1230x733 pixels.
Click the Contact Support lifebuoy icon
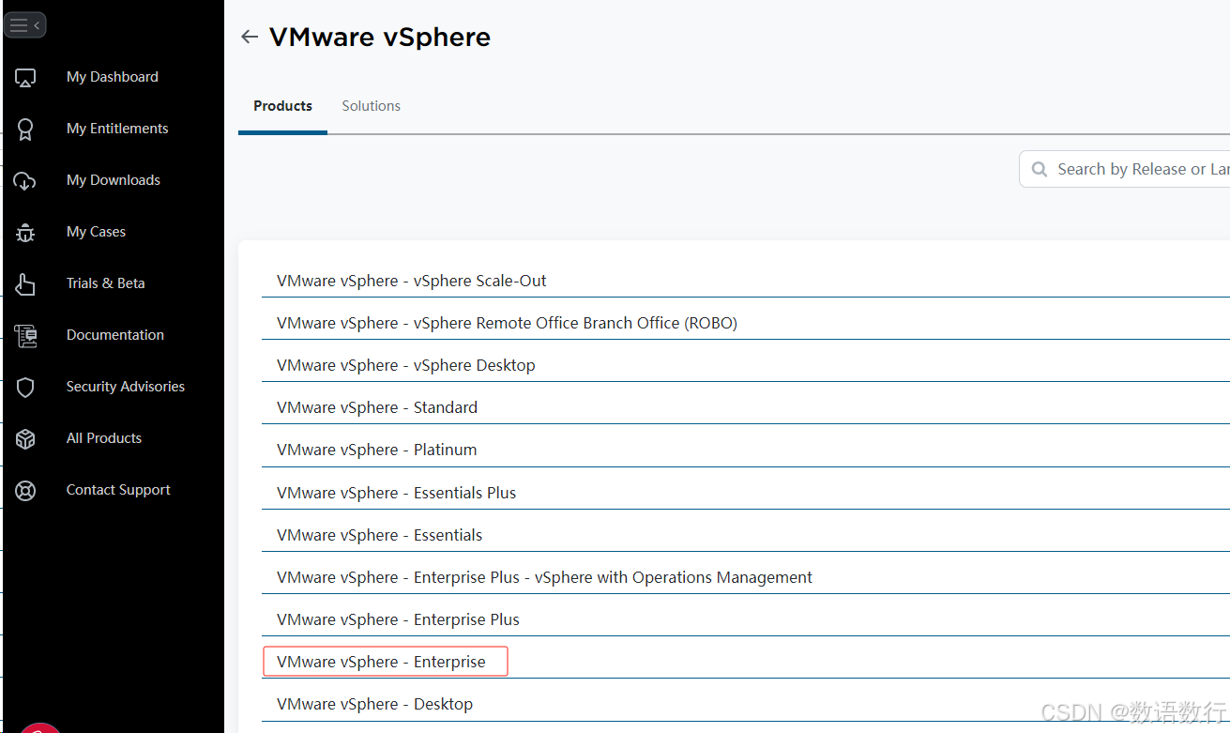tap(25, 491)
